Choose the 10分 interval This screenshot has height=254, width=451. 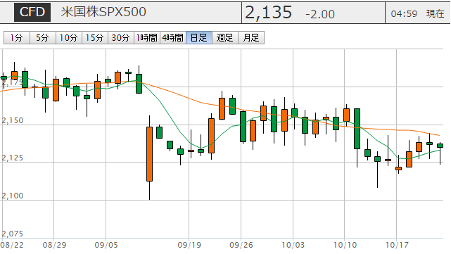click(x=69, y=38)
